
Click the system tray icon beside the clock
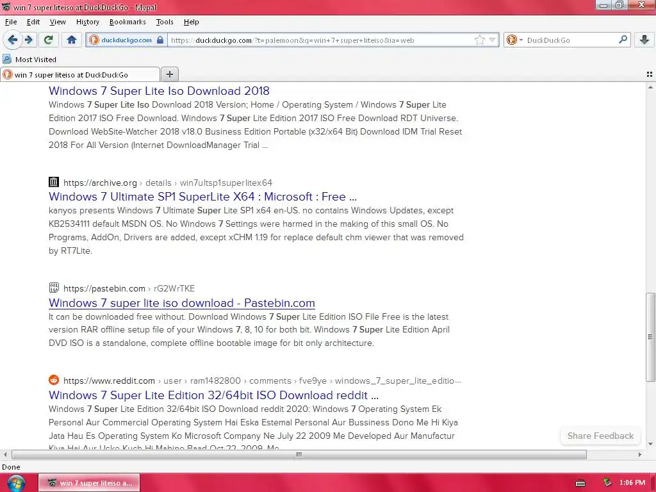tap(607, 483)
